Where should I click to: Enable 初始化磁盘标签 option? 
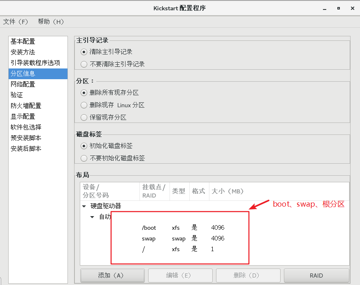tap(84, 146)
